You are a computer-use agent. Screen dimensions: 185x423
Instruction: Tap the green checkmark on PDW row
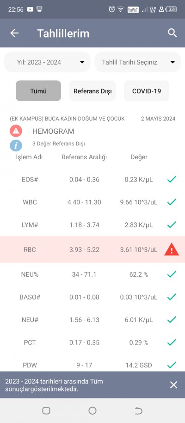(172, 365)
